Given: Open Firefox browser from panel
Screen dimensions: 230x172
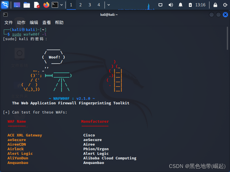Looking at the screenshot, I should pos(46,5).
